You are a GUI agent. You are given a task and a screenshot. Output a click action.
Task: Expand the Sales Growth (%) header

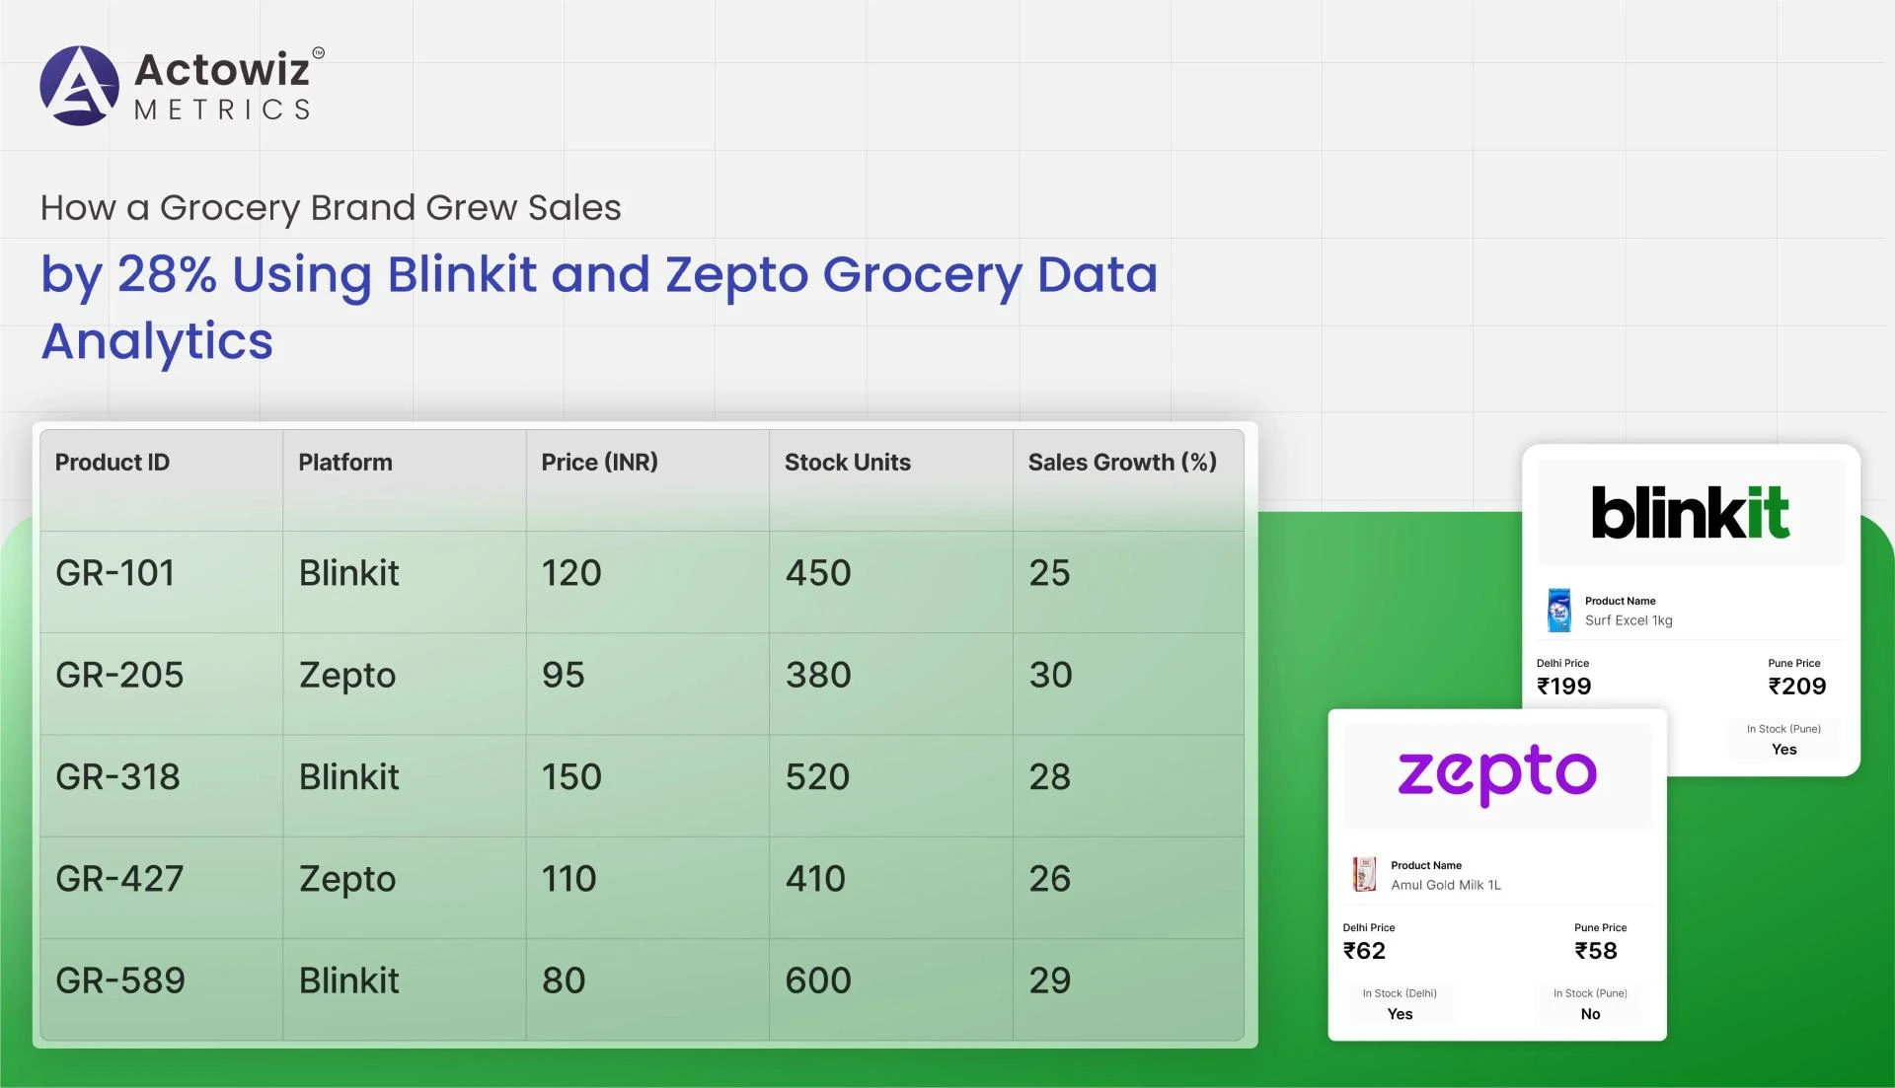[x=1122, y=462]
